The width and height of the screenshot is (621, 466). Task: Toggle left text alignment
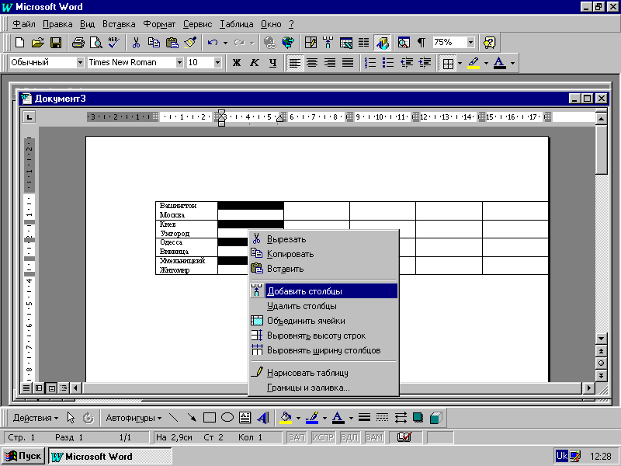[x=295, y=63]
